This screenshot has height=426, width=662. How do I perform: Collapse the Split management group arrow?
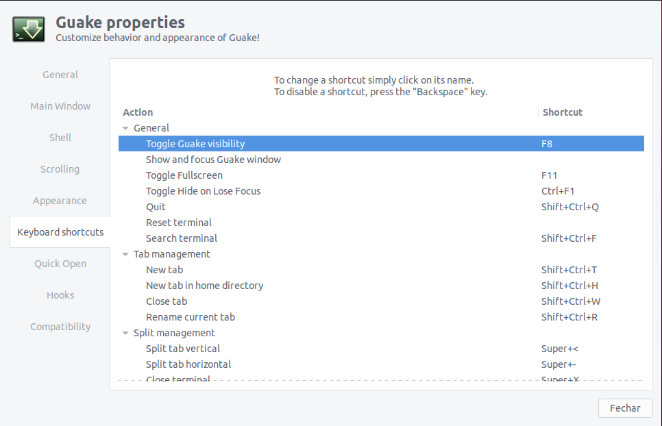125,334
